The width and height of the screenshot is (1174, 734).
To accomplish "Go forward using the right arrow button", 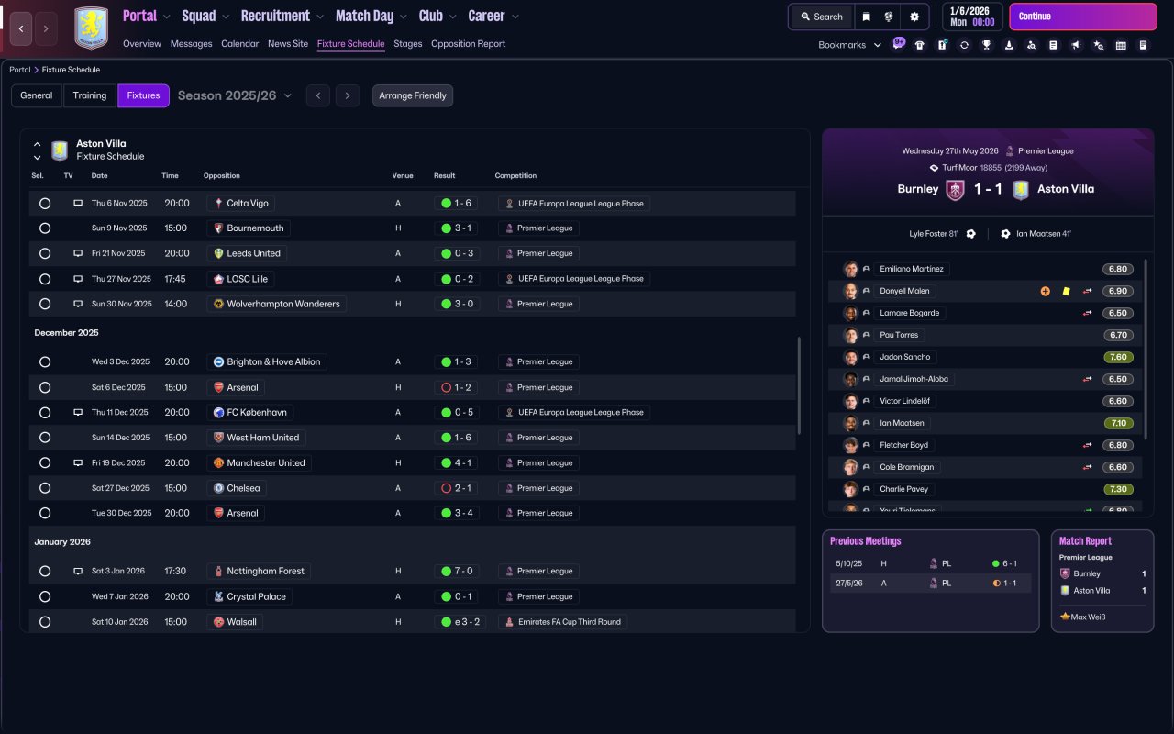I will pos(47,29).
